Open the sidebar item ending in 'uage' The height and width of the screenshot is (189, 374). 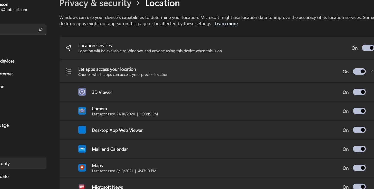click(4, 125)
